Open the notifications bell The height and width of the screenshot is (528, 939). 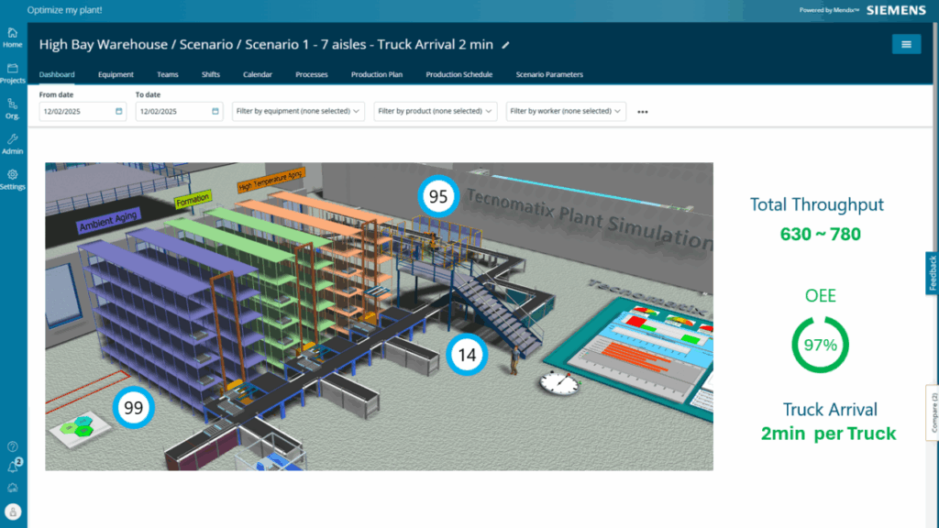13,467
